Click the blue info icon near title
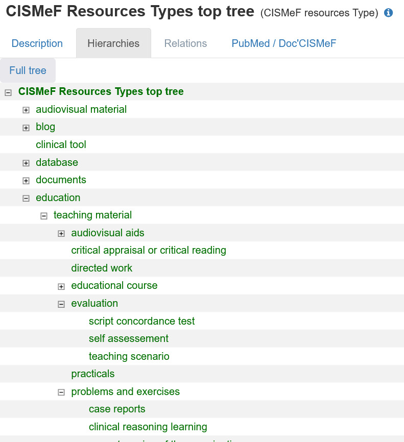404x442 pixels. pos(389,13)
